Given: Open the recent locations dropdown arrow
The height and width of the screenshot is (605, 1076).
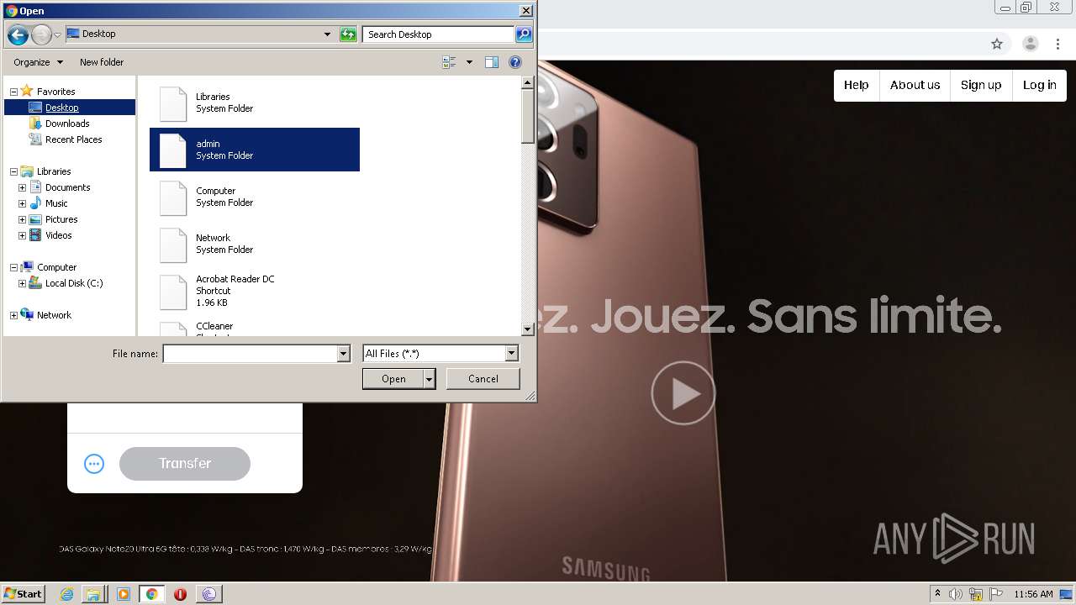Looking at the screenshot, I should pos(57,34).
